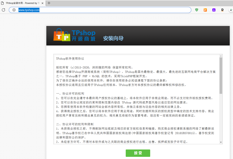Click the TPshop软件使用协议 heading text
The height and width of the screenshot is (159, 233).
pos(70,58)
